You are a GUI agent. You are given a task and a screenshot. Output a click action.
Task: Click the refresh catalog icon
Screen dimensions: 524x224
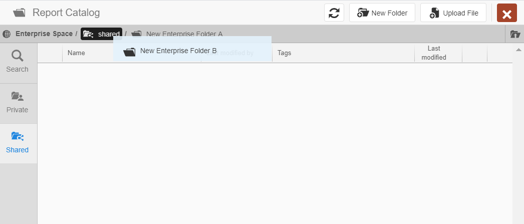pos(334,13)
